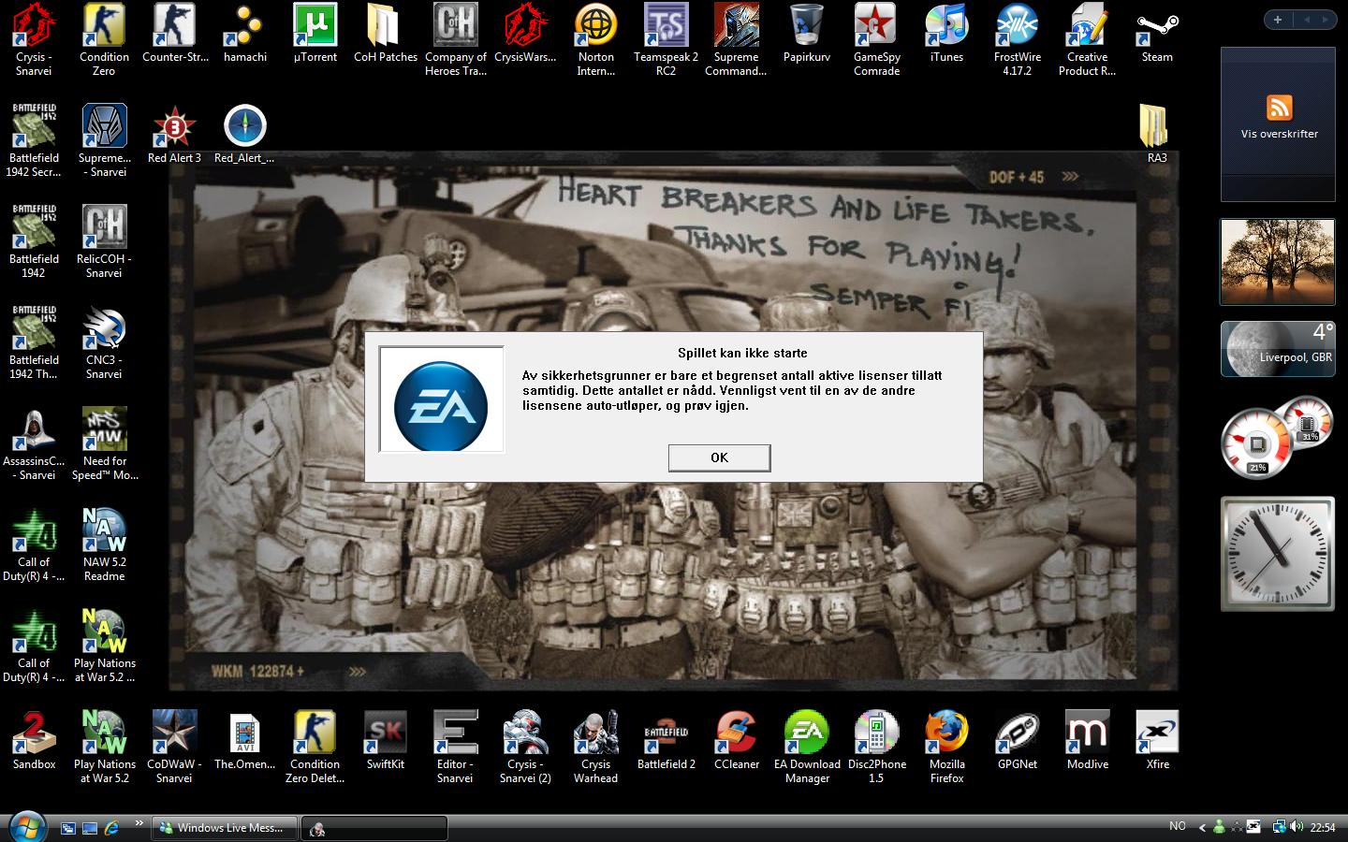Select the CCleaner desktop icon
Image resolution: width=1348 pixels, height=842 pixels.
point(737,740)
